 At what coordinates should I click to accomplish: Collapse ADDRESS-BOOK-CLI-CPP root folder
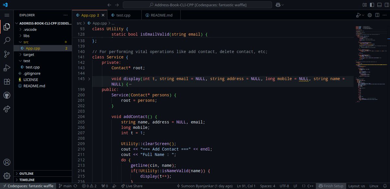click(x=44, y=23)
